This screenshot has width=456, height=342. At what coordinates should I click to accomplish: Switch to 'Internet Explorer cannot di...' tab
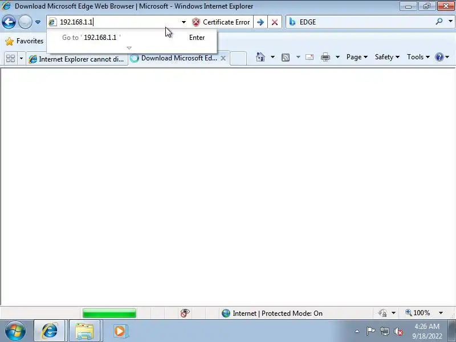(77, 59)
